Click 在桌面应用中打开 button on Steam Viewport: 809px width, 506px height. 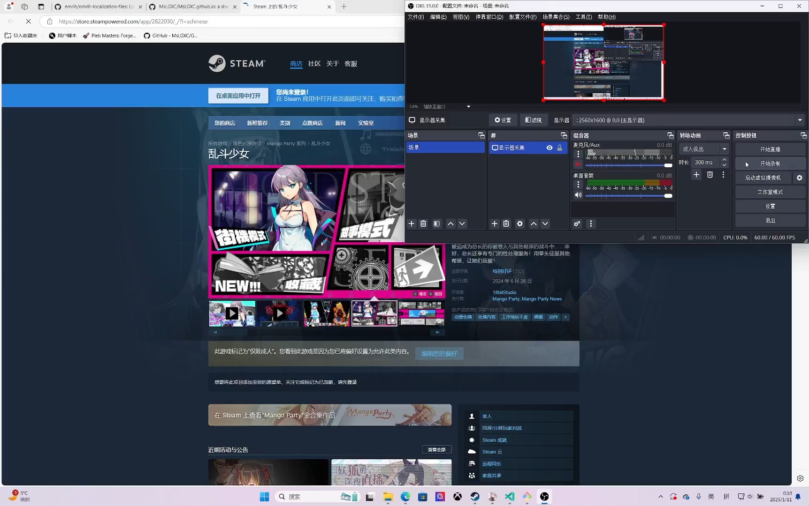[x=238, y=96]
